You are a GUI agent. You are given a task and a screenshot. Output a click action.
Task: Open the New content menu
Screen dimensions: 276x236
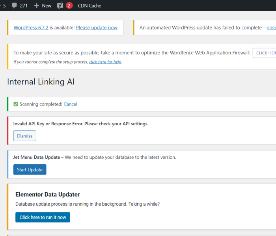coord(46,6)
